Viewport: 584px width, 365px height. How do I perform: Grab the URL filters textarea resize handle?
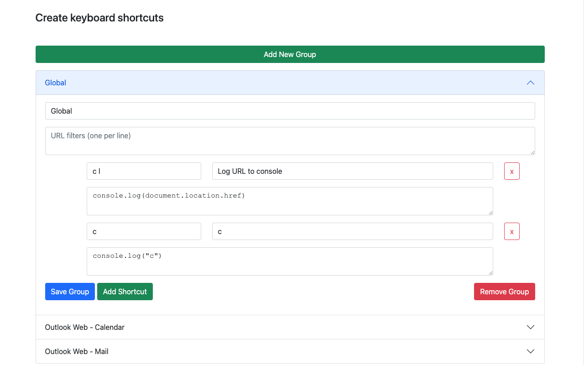532,152
